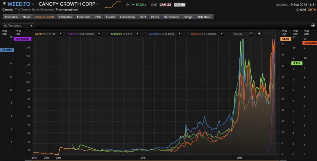Click the 67.33 c price change value
This screenshot has width=317, height=161.
tap(141, 5)
